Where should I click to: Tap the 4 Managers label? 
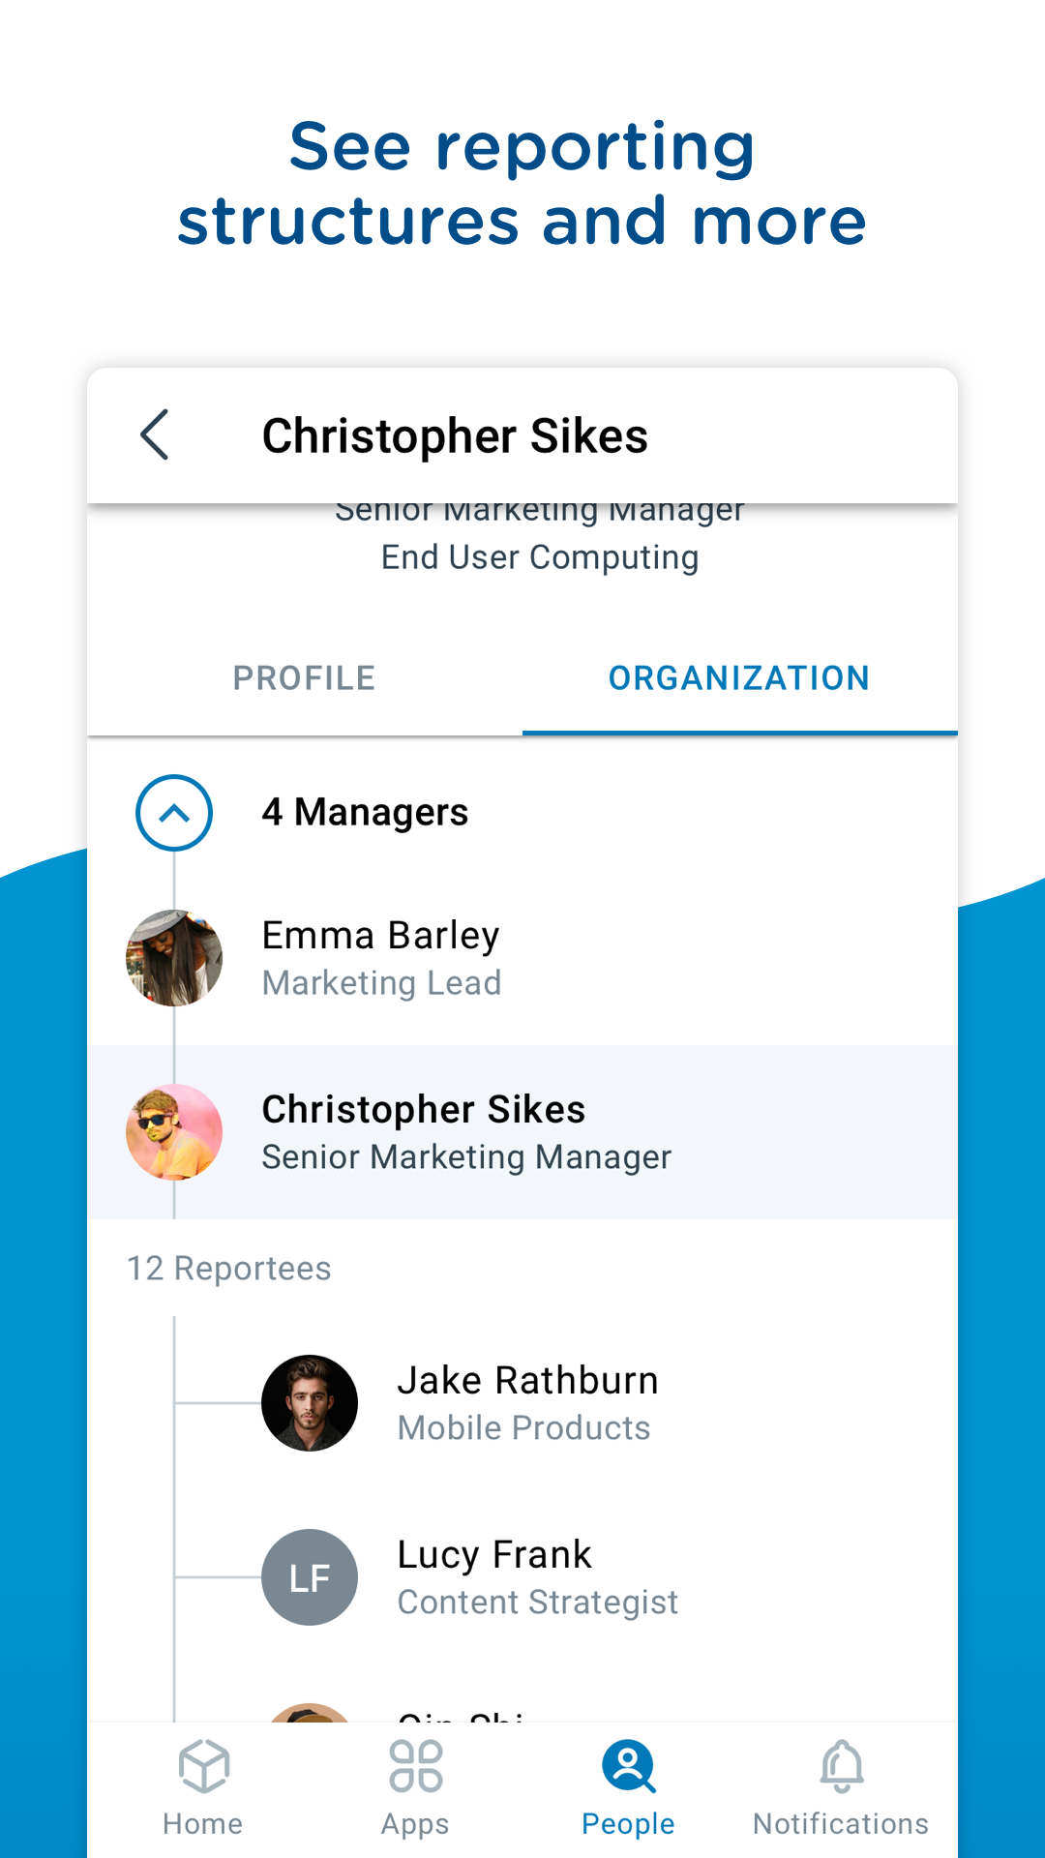365,812
